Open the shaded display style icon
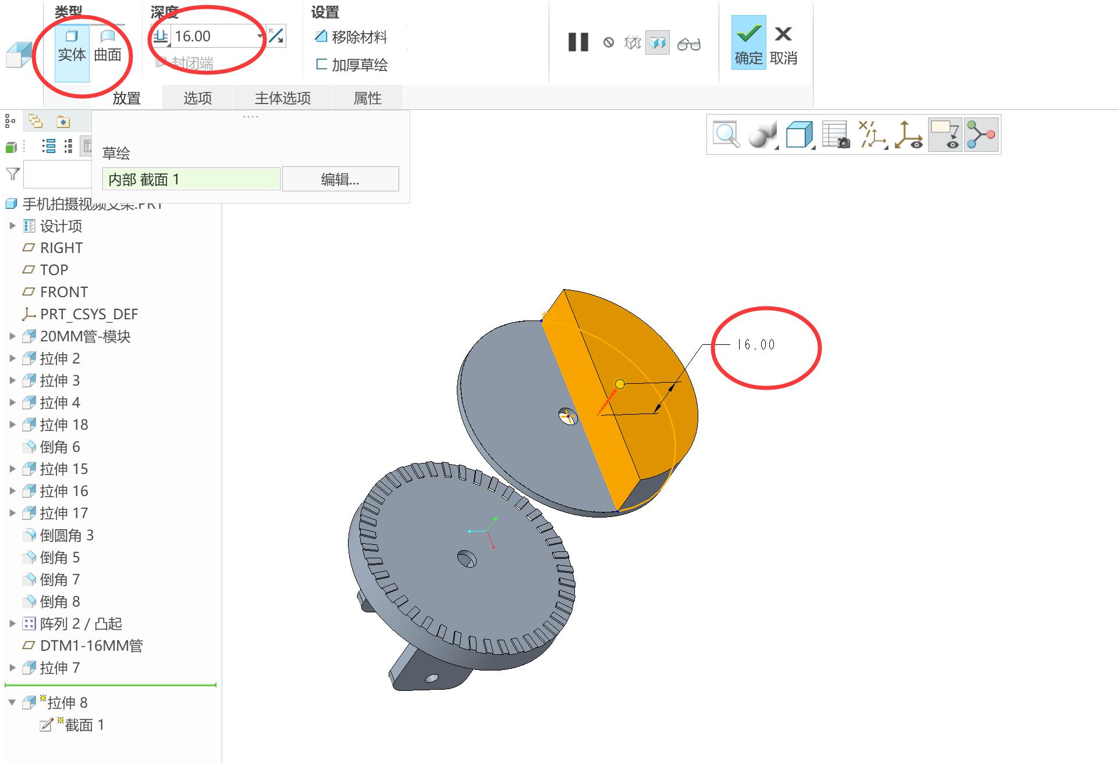Viewport: 1119px width, 763px height. pyautogui.click(x=762, y=135)
